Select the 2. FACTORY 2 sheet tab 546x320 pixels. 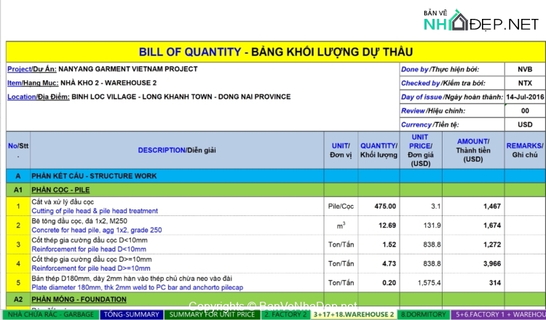click(285, 315)
